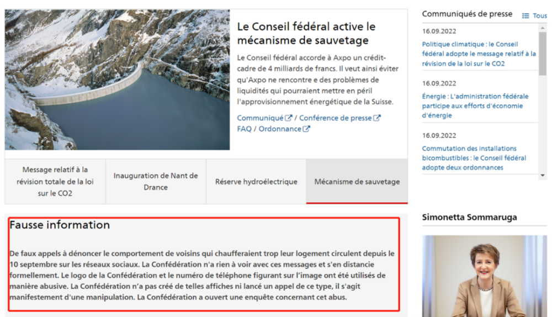Click the press list scroll-down arrow
Image resolution: width=552 pixels, height=317 pixels.
543,175
